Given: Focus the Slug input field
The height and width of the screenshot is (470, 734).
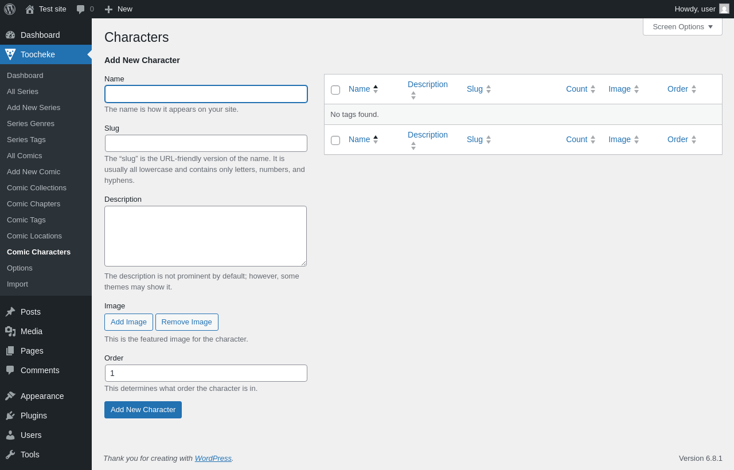Looking at the screenshot, I should (206, 143).
